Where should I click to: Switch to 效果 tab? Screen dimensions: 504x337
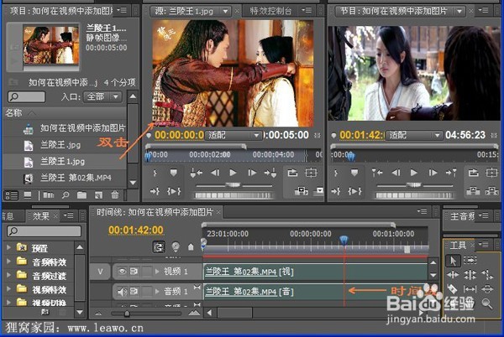41,216
